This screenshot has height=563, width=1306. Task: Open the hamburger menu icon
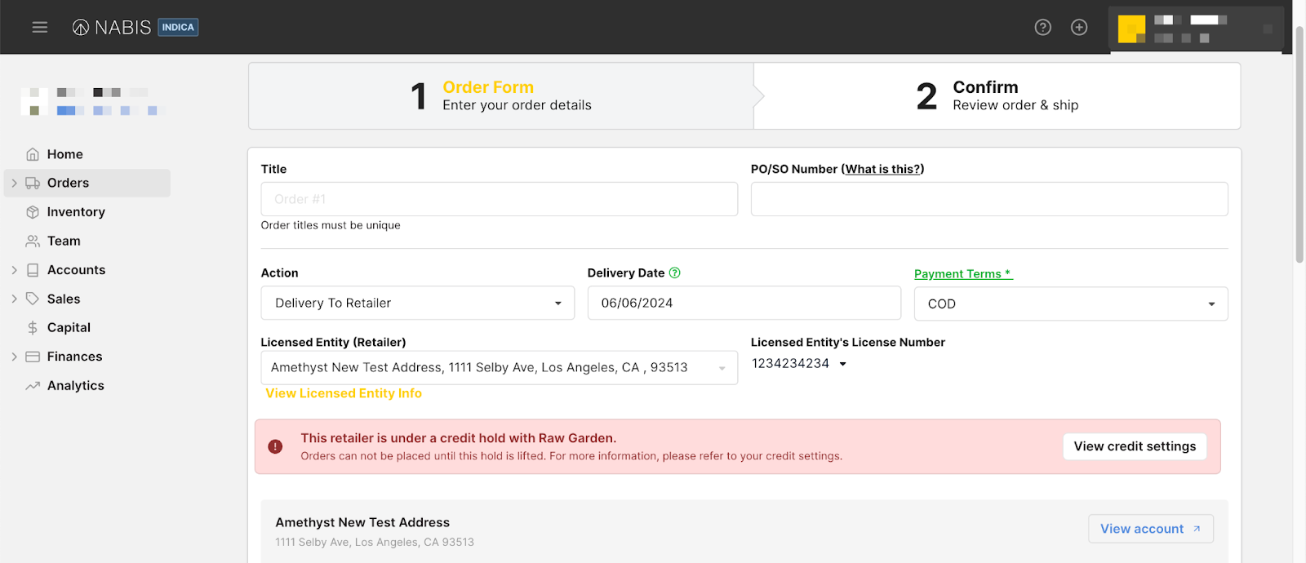pos(39,27)
